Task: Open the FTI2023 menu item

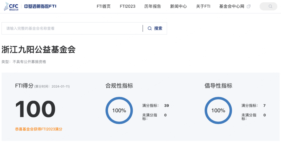Action: click(x=127, y=6)
